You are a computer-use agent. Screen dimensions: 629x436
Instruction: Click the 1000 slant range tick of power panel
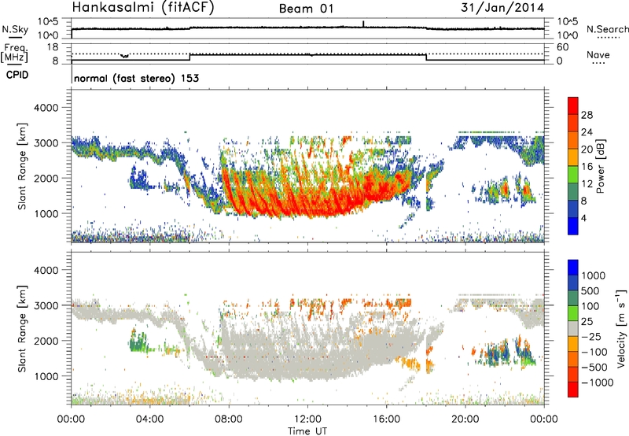tap(46, 213)
